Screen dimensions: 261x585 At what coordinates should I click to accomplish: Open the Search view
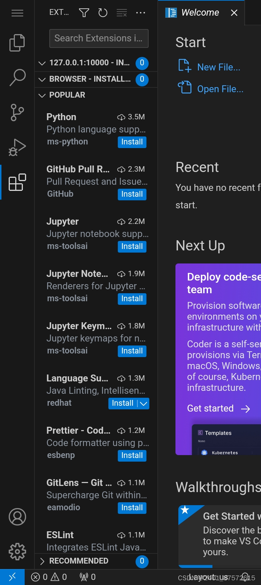tap(17, 78)
